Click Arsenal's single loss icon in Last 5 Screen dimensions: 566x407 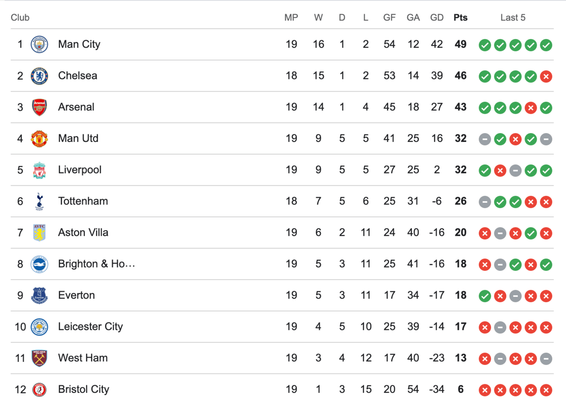click(x=531, y=108)
